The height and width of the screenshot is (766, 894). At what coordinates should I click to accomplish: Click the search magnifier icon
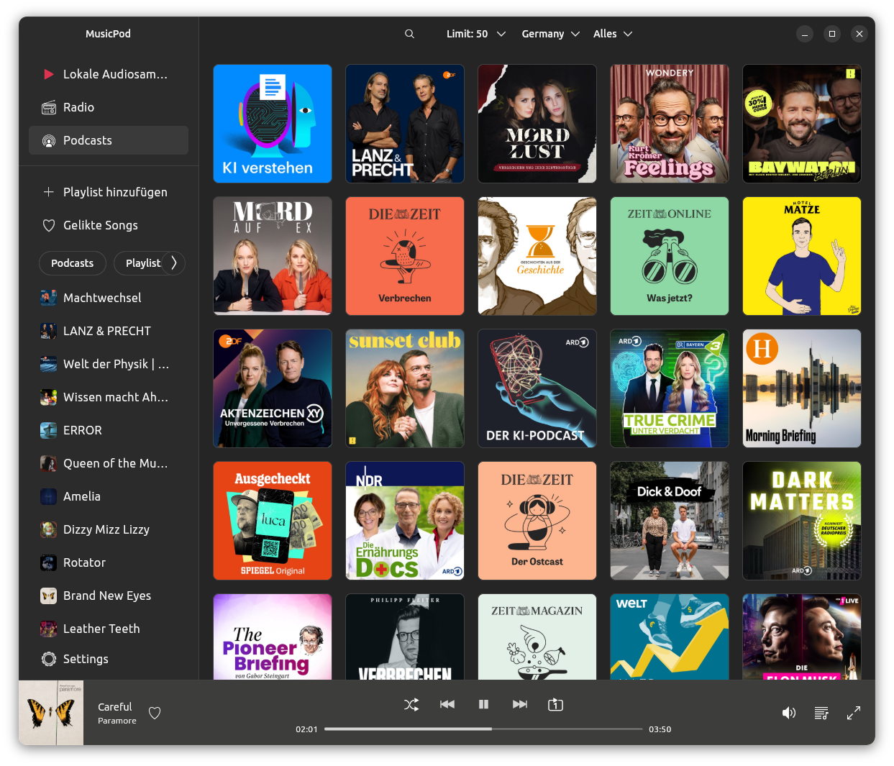coord(409,34)
